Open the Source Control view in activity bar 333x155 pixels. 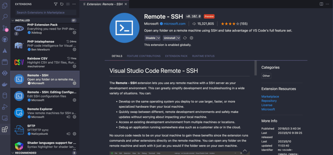pos(5,28)
